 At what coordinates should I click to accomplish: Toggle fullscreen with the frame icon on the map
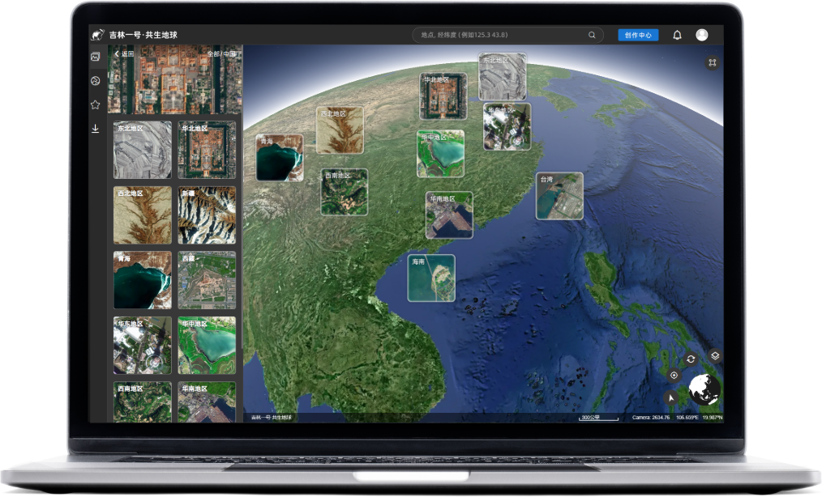[713, 63]
